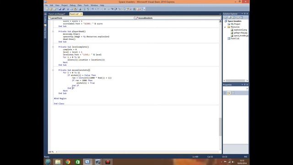Click the '#End Region' line in code
Screen dimensions: 293x165
coord(60,99)
